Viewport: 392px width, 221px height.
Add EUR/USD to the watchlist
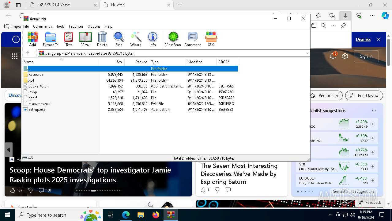tap(373, 180)
